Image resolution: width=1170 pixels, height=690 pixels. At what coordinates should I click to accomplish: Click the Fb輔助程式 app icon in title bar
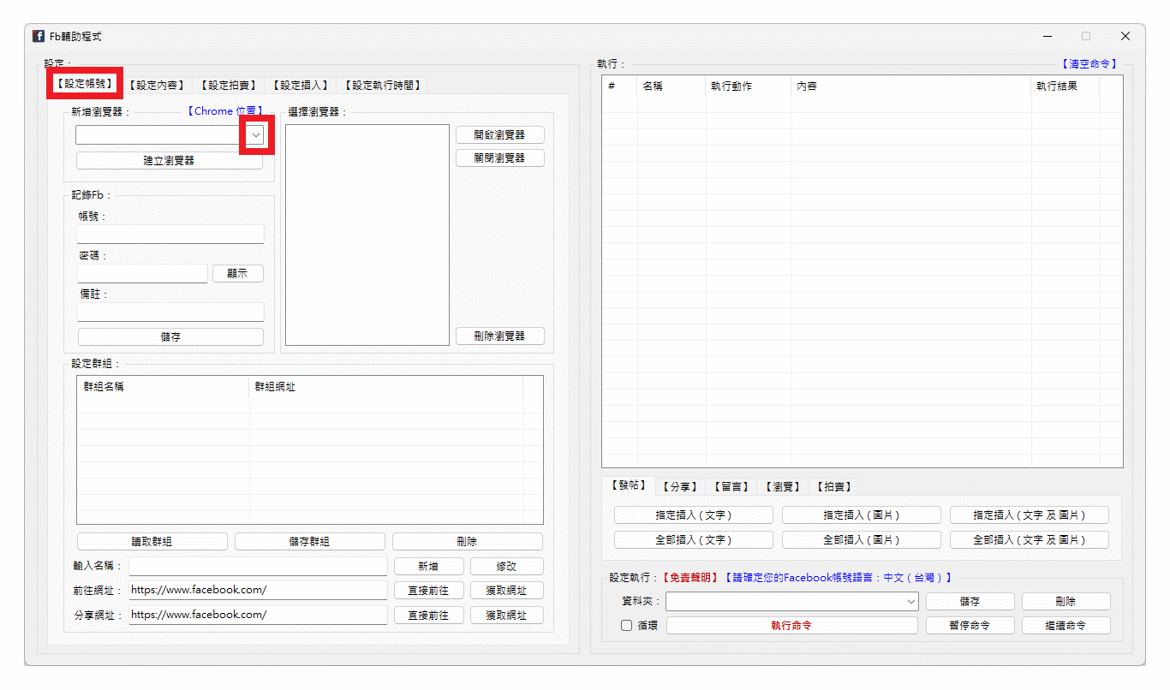[39, 36]
